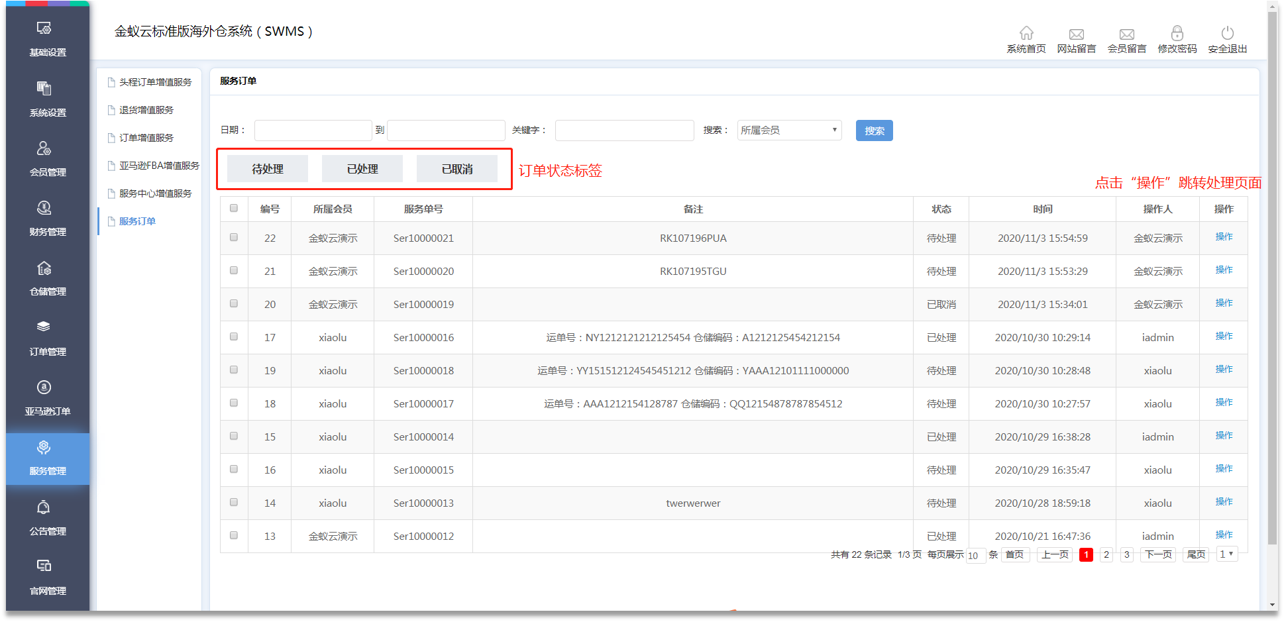The width and height of the screenshot is (1284, 622).
Task: Open the 基础设置 sidebar icon
Action: (44, 28)
